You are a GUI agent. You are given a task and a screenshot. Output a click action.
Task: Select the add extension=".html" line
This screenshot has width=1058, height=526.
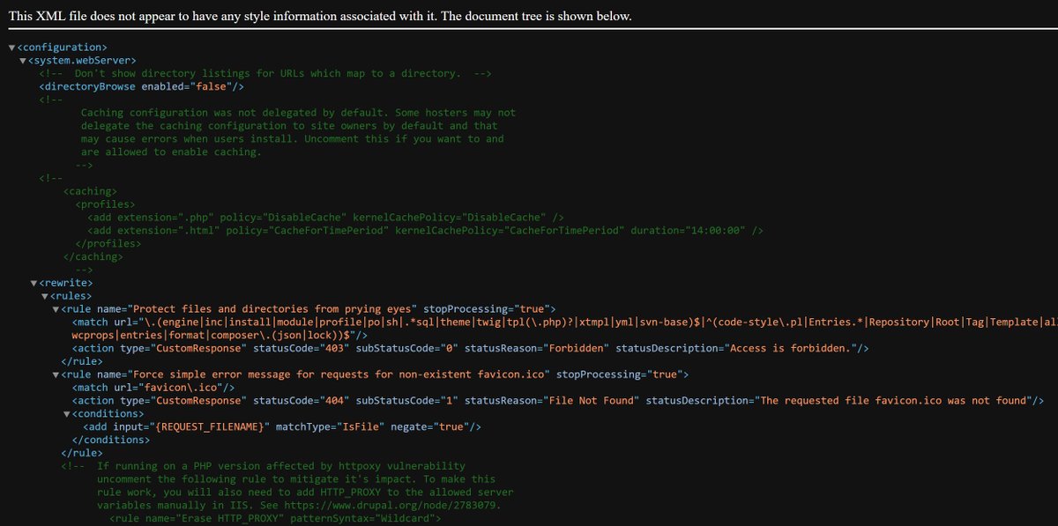[425, 231]
